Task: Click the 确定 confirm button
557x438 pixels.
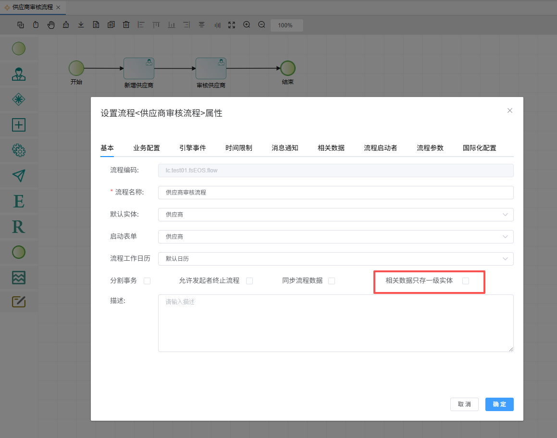Action: coord(499,404)
